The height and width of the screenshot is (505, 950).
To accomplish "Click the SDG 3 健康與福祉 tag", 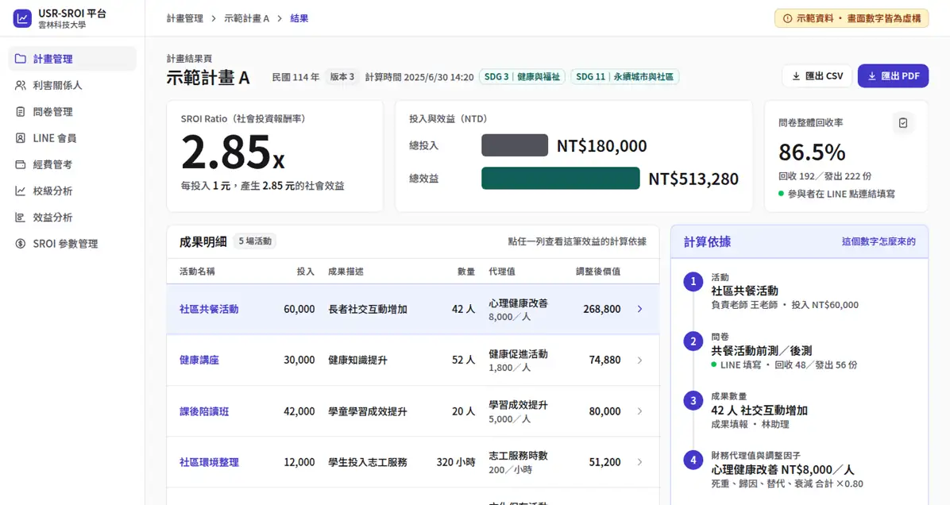I will (x=522, y=77).
